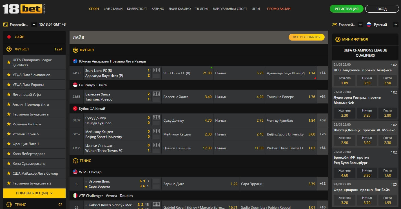Click the red ЛАЙВ dot icon in sidebar

pos(9,37)
